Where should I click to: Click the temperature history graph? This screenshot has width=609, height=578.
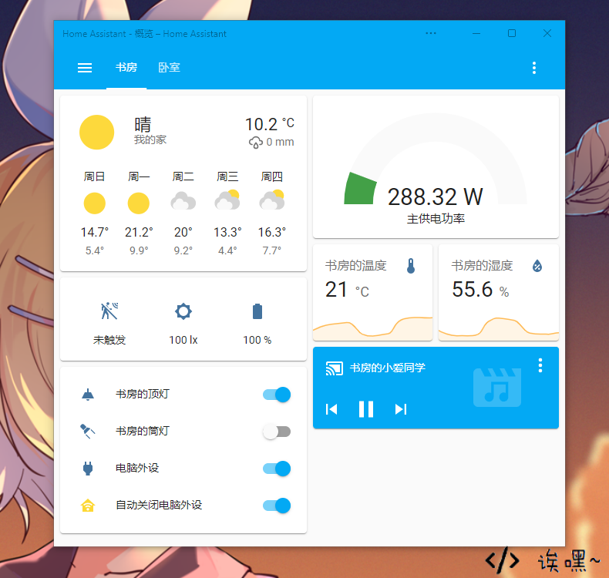pyautogui.click(x=373, y=329)
